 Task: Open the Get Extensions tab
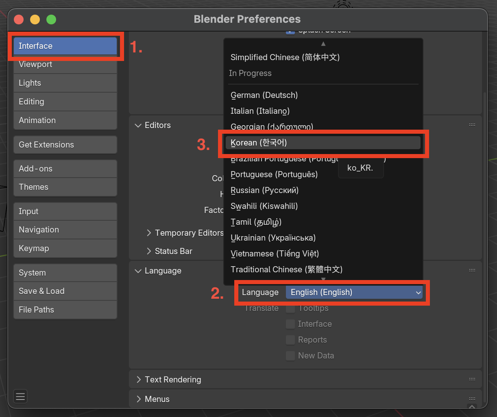tap(65, 145)
